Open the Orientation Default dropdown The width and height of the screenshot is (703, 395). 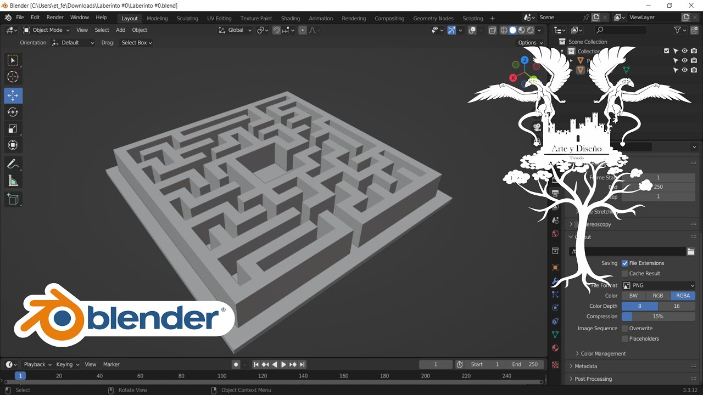pos(73,42)
